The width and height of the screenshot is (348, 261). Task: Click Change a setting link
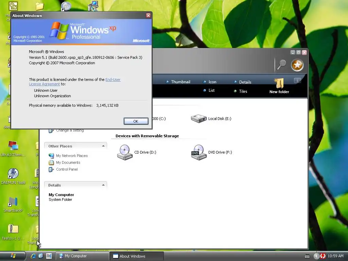pos(70,130)
